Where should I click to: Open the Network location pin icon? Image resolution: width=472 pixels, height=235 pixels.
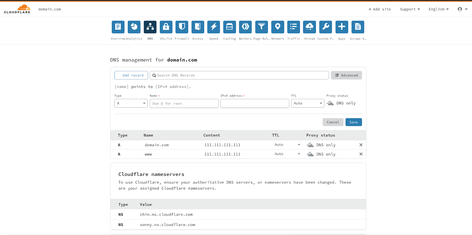point(278,27)
